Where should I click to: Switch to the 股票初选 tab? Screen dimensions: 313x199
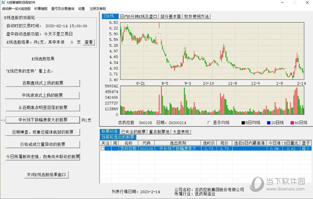point(110,132)
